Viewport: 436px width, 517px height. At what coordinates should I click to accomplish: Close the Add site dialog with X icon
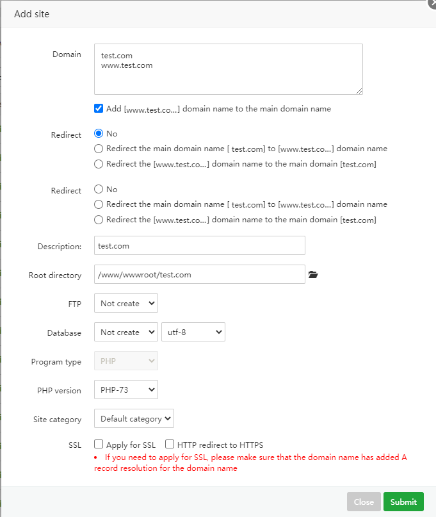(x=432, y=3)
